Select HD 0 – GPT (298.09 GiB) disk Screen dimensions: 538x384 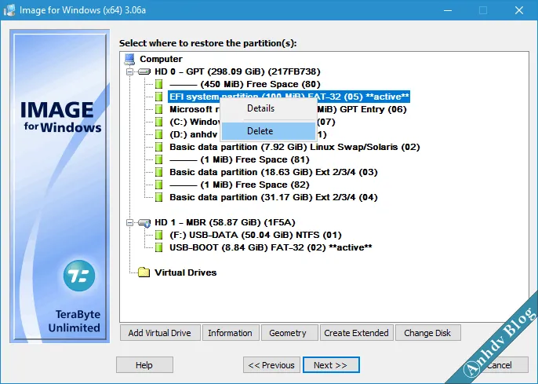point(238,71)
